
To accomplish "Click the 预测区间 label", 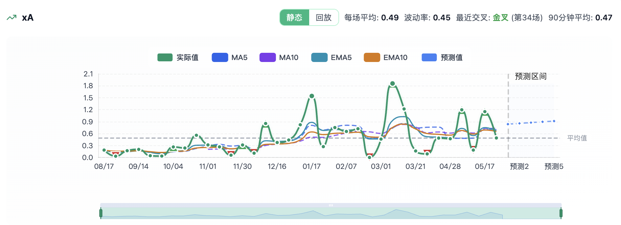I will tap(531, 76).
